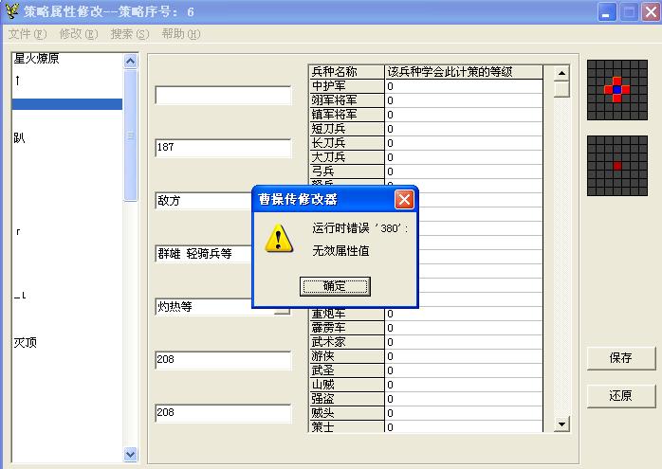The width and height of the screenshot is (662, 469).
Task: Click the level value cell for 中护军
Action: coord(464,86)
